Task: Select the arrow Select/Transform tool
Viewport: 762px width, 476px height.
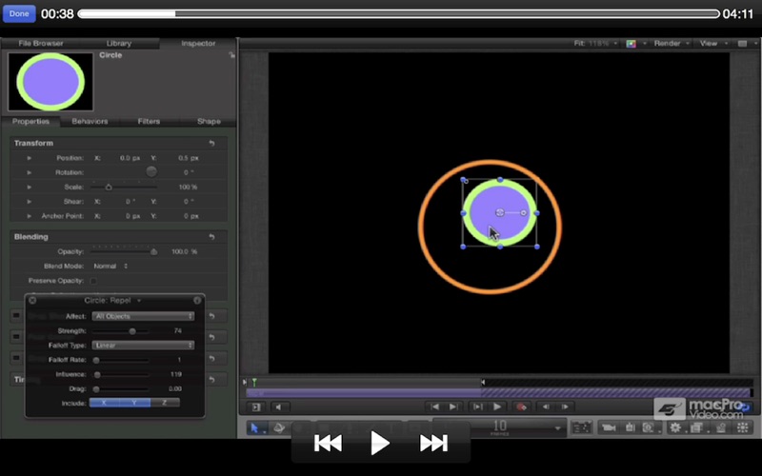Action: coord(256,428)
